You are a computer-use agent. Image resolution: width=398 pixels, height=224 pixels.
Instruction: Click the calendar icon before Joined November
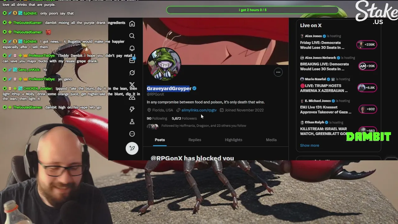pos(222,110)
